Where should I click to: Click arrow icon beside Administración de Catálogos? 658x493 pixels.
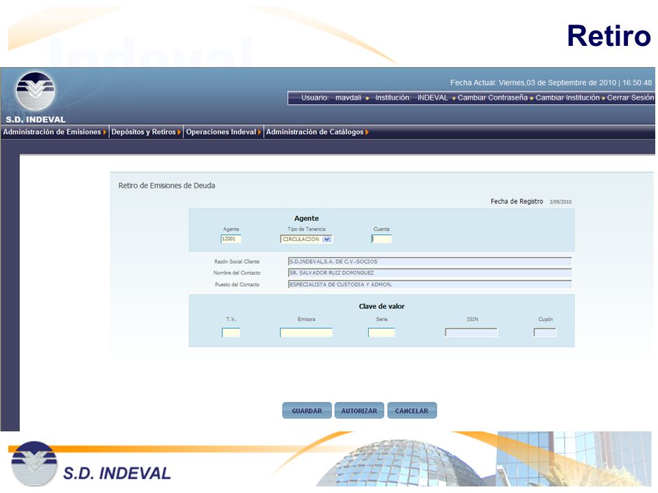[x=367, y=132]
